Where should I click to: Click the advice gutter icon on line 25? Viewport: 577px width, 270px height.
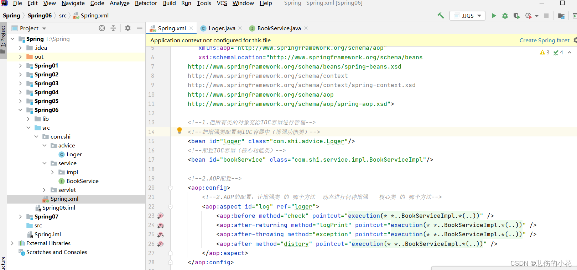(161, 234)
